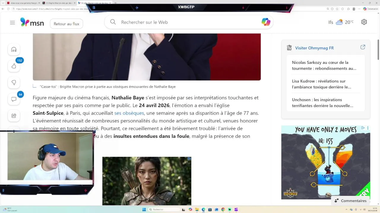Click the '24 avril 2026' date text

tap(154, 105)
